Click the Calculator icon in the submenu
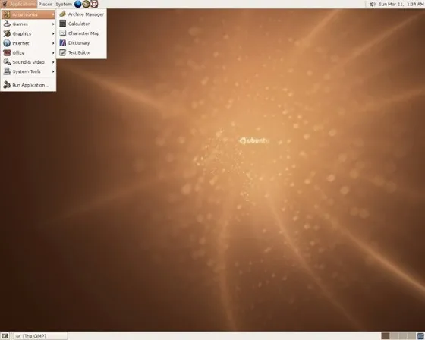Image resolution: width=425 pixels, height=340 pixels. pos(63,24)
